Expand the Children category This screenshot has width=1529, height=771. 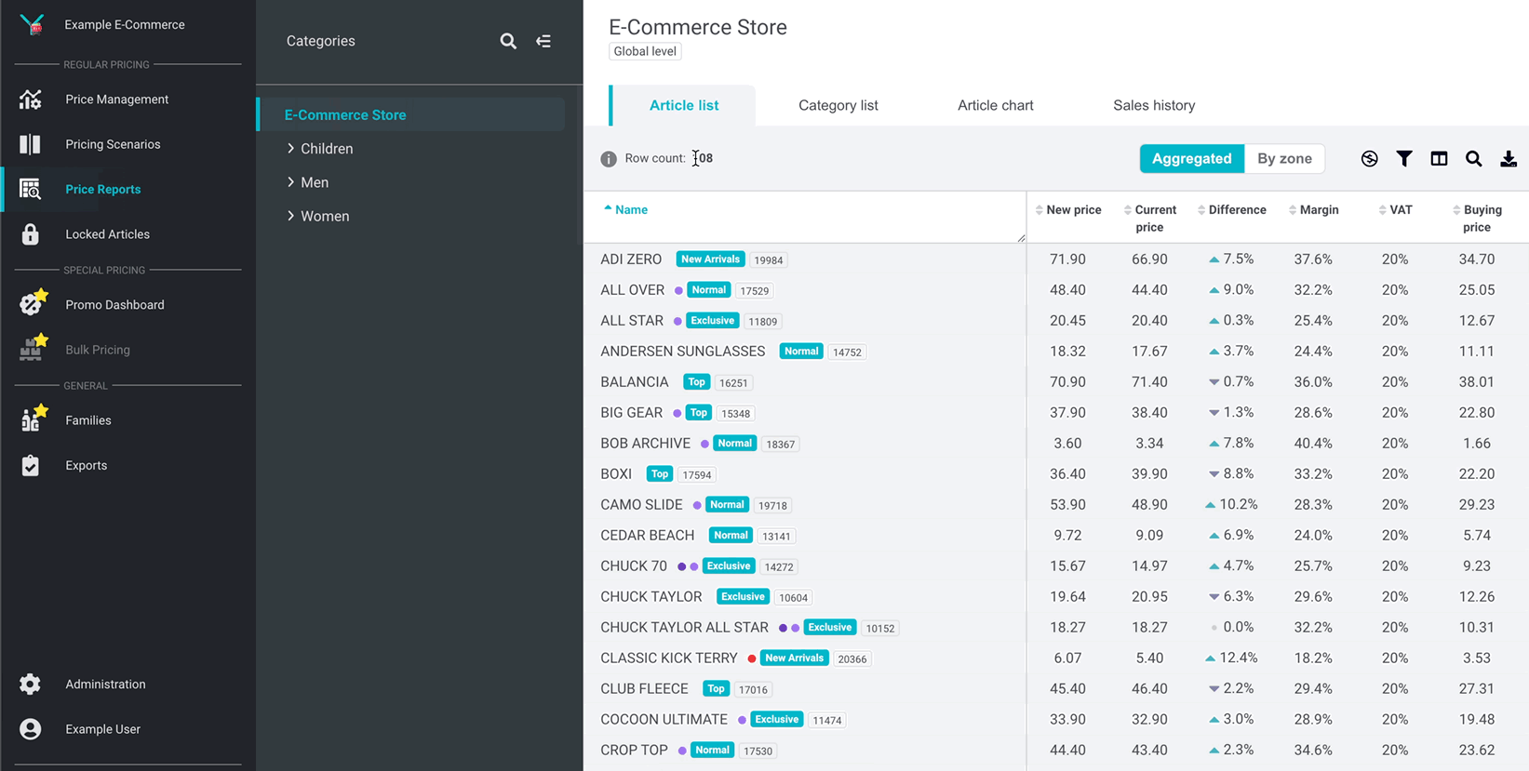[x=291, y=148]
